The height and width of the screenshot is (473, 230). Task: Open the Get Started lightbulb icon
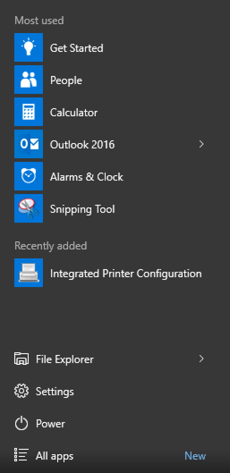point(29,47)
